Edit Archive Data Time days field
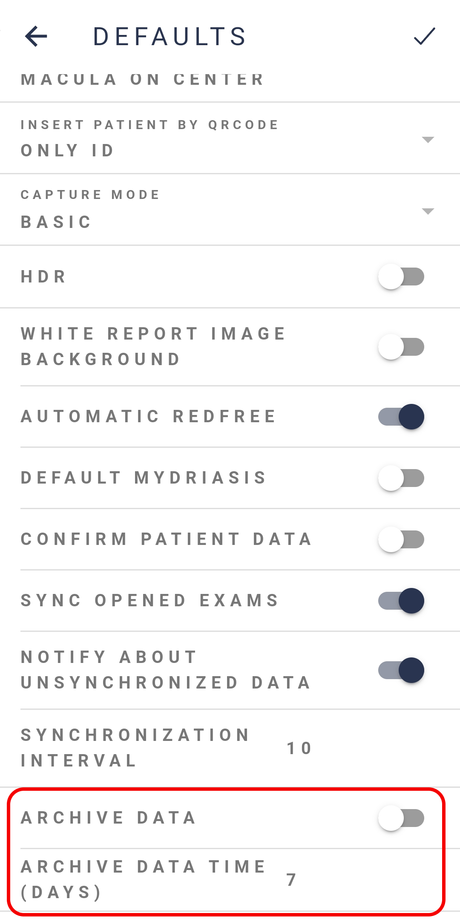 292,879
